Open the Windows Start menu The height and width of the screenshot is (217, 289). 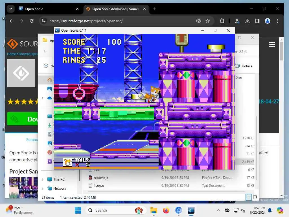click(78, 210)
